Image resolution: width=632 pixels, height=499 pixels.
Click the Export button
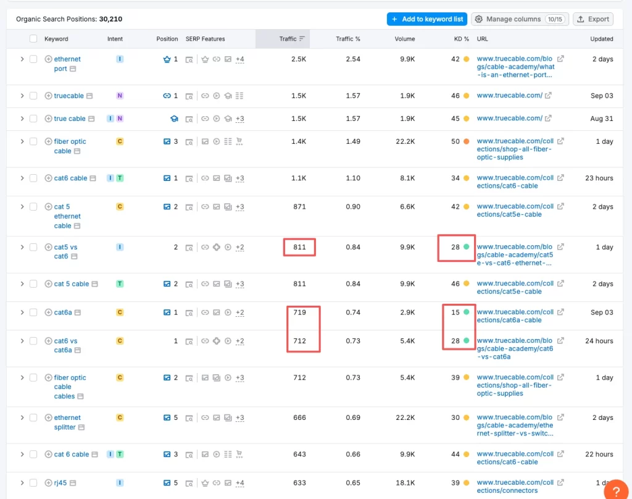593,19
